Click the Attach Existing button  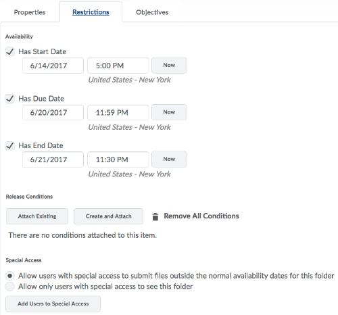tap(37, 216)
